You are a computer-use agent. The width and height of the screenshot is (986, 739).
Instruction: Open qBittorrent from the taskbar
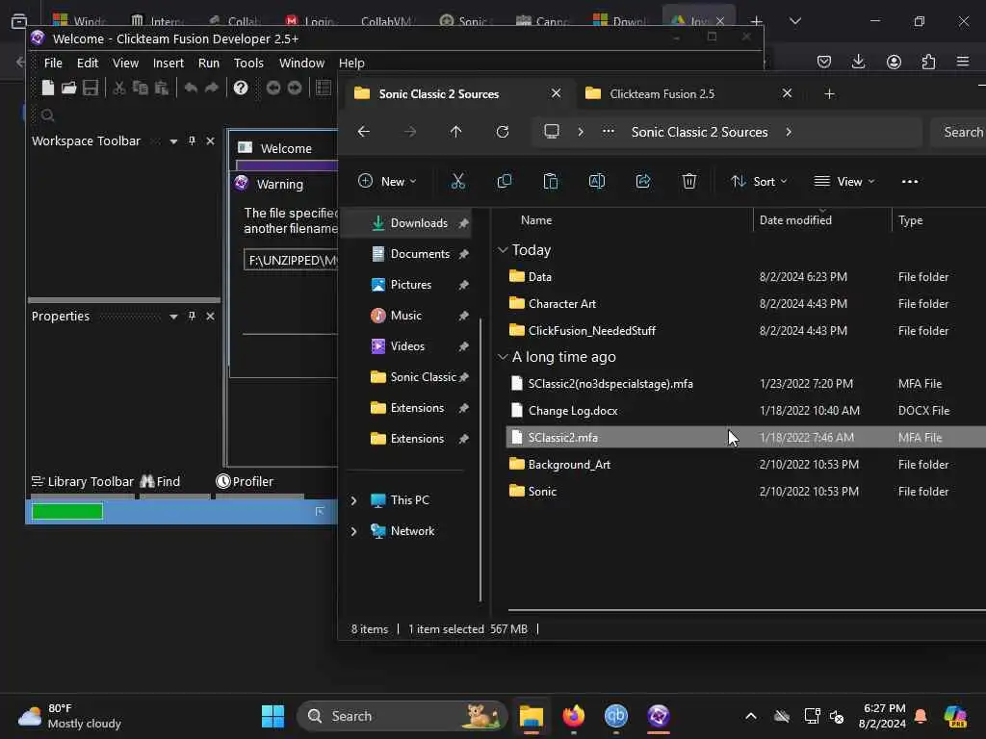[615, 716]
